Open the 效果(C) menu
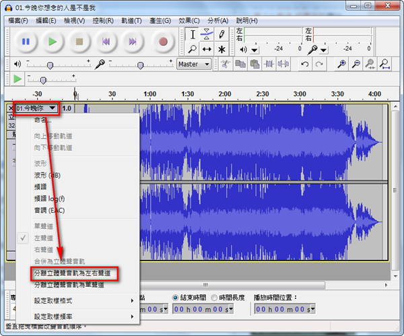 pos(189,20)
